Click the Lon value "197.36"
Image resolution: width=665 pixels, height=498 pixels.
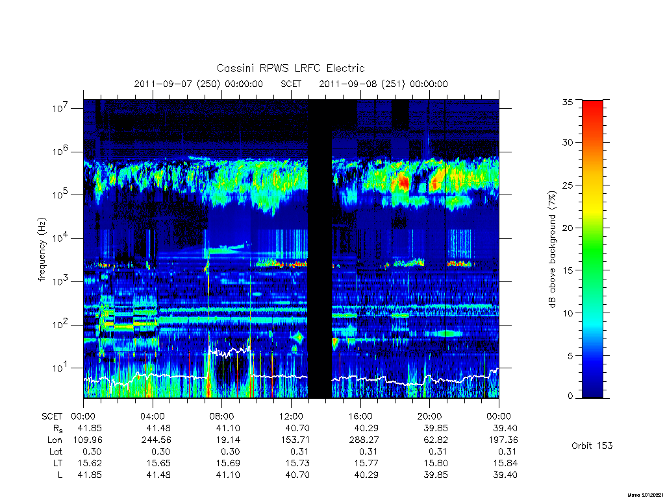coord(503,440)
